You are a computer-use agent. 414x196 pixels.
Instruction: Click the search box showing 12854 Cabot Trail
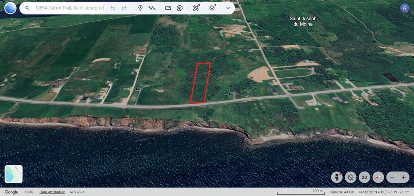[69, 8]
